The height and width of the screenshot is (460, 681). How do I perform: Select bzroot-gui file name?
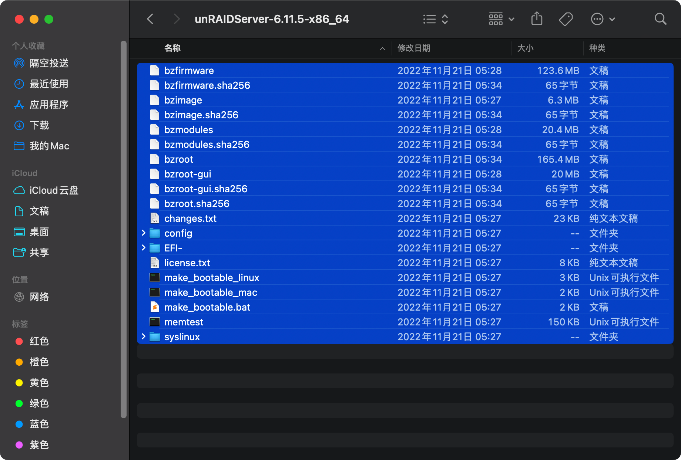coord(188,174)
